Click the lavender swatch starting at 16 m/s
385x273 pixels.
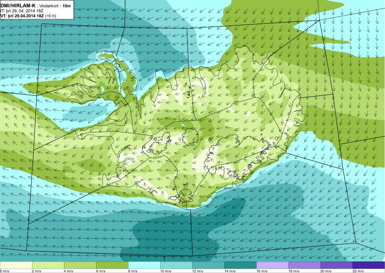click(273, 265)
